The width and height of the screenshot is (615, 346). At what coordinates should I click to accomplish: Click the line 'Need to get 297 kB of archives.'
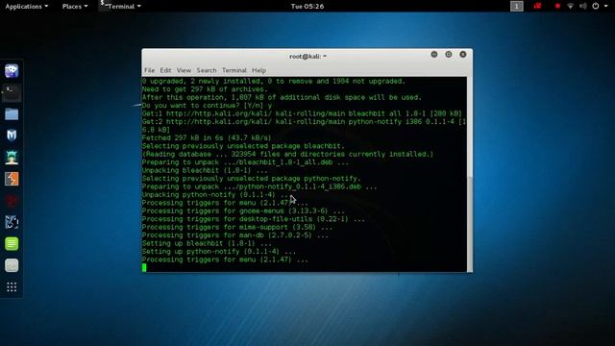point(205,89)
